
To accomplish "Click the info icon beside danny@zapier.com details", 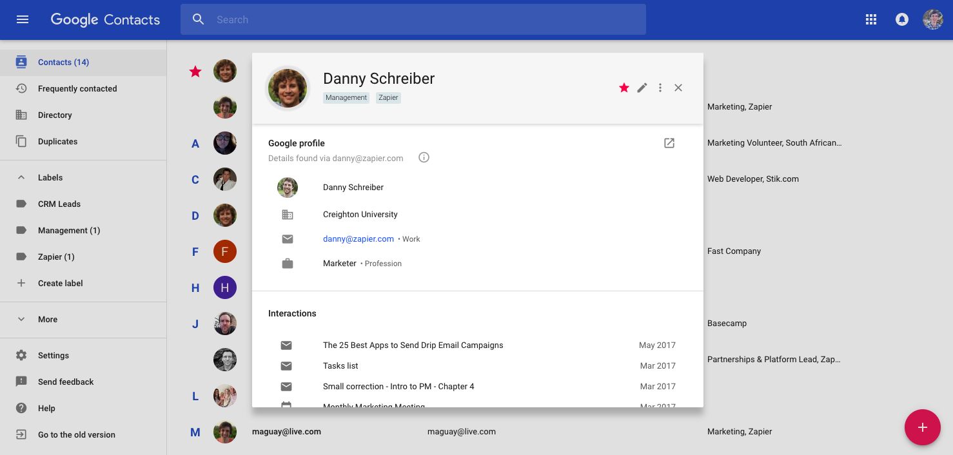I will 424,158.
